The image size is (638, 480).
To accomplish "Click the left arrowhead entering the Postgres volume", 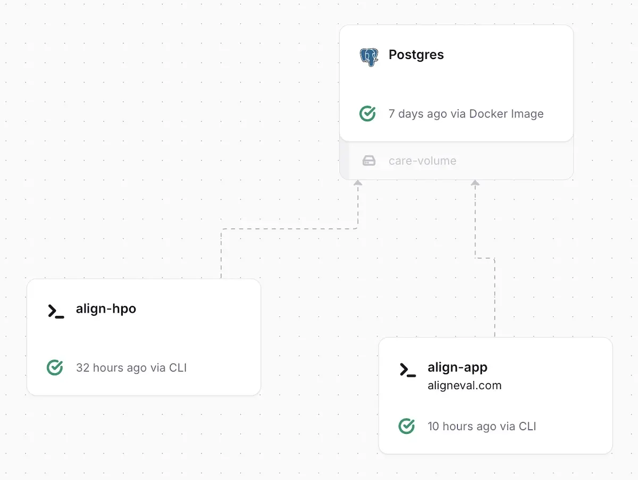I will [358, 183].
